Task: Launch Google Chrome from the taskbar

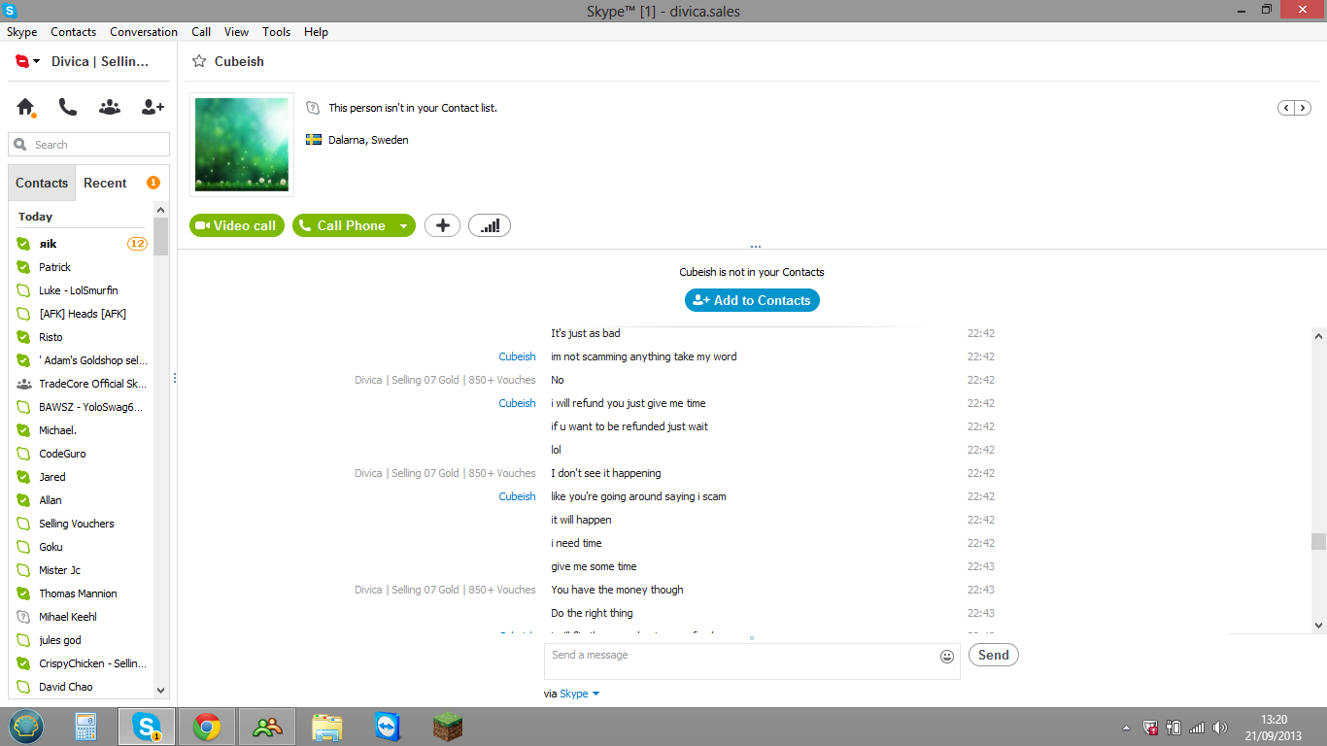Action: click(x=207, y=727)
